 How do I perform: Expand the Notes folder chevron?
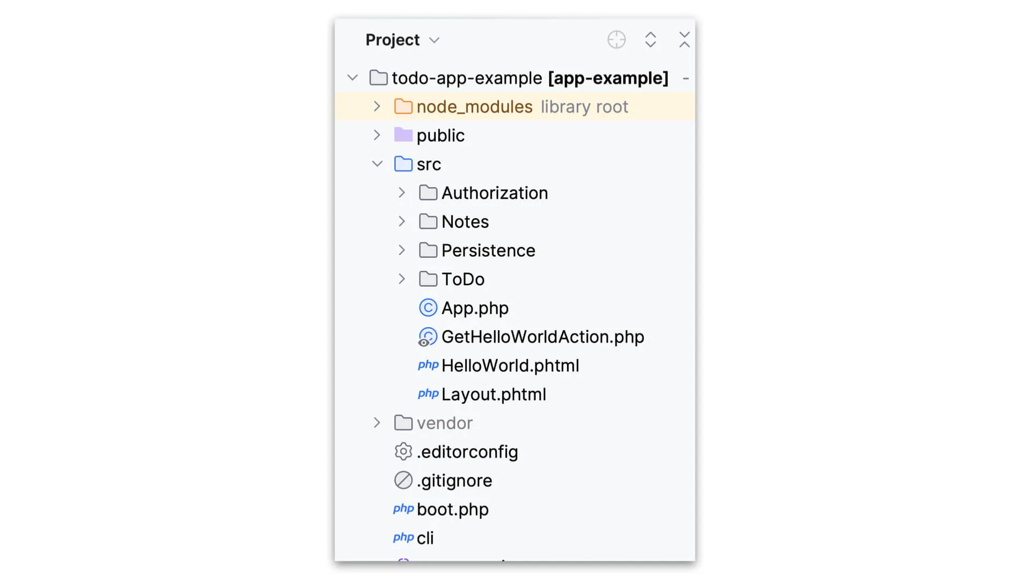[401, 221]
